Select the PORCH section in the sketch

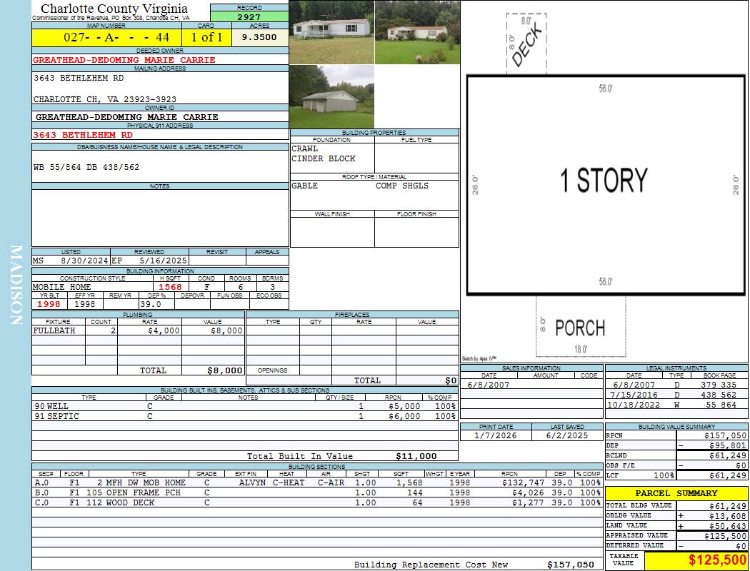tap(580, 328)
